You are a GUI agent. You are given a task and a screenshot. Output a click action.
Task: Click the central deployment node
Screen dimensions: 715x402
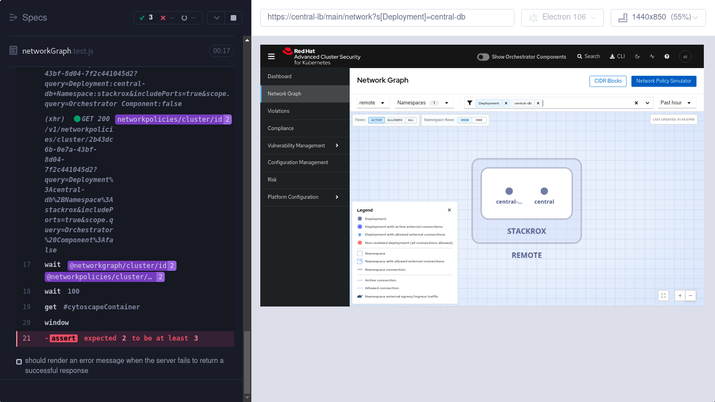click(x=544, y=192)
